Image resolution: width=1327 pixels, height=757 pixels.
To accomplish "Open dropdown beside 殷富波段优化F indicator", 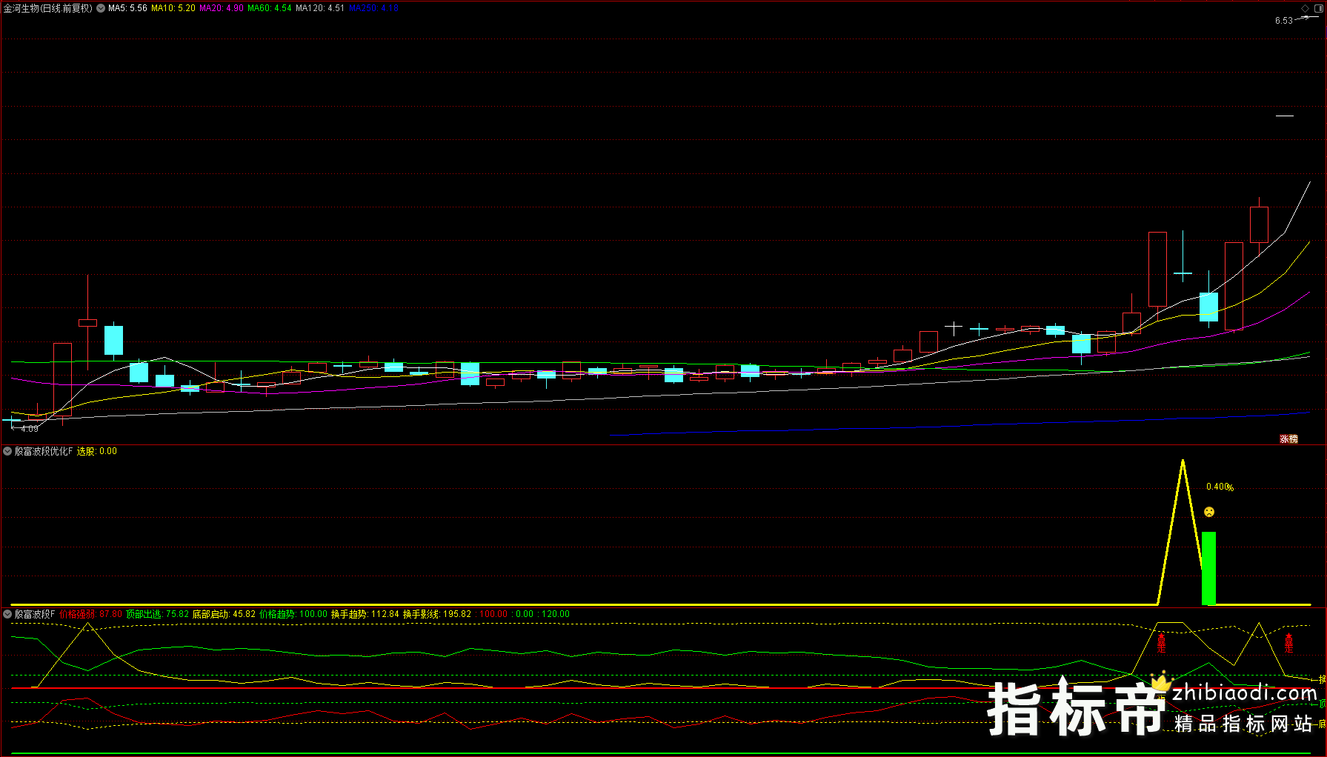I will pyautogui.click(x=7, y=451).
